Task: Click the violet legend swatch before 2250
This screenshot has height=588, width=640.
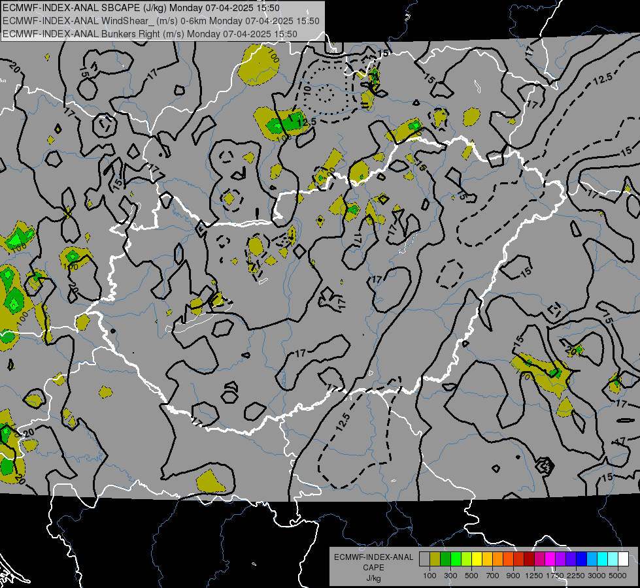Action: [571, 559]
